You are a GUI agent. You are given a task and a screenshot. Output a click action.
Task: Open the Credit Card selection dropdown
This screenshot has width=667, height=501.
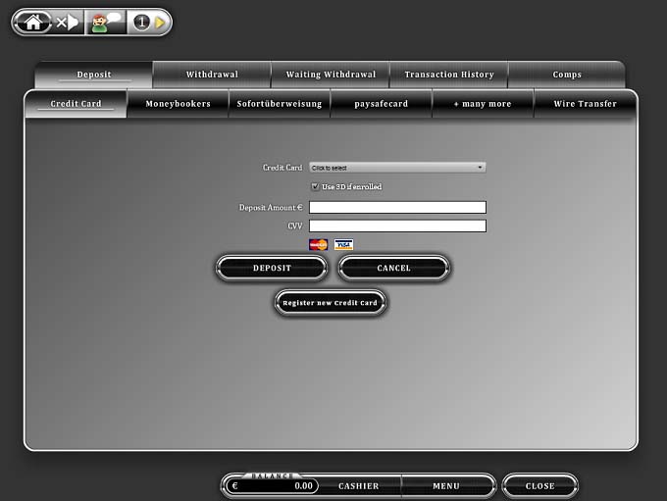coord(397,168)
